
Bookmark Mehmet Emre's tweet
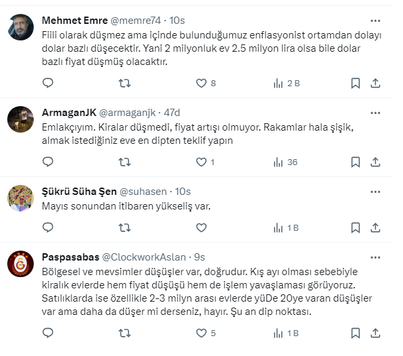(355, 83)
